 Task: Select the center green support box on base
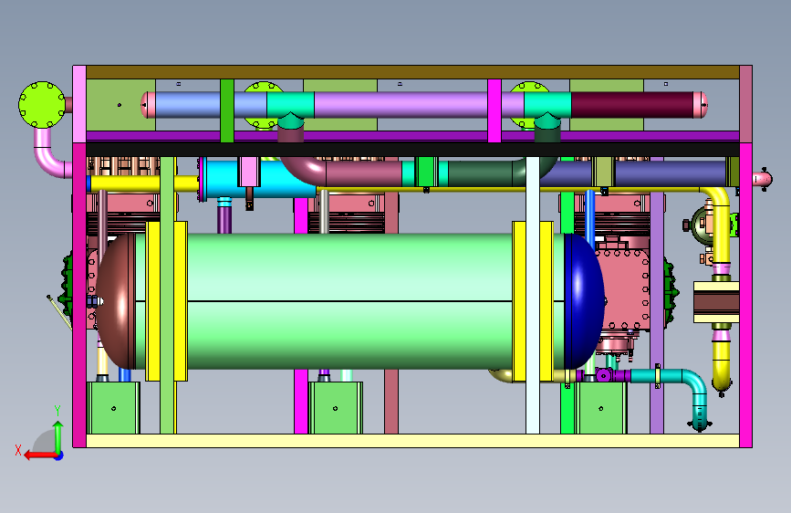[x=336, y=408]
